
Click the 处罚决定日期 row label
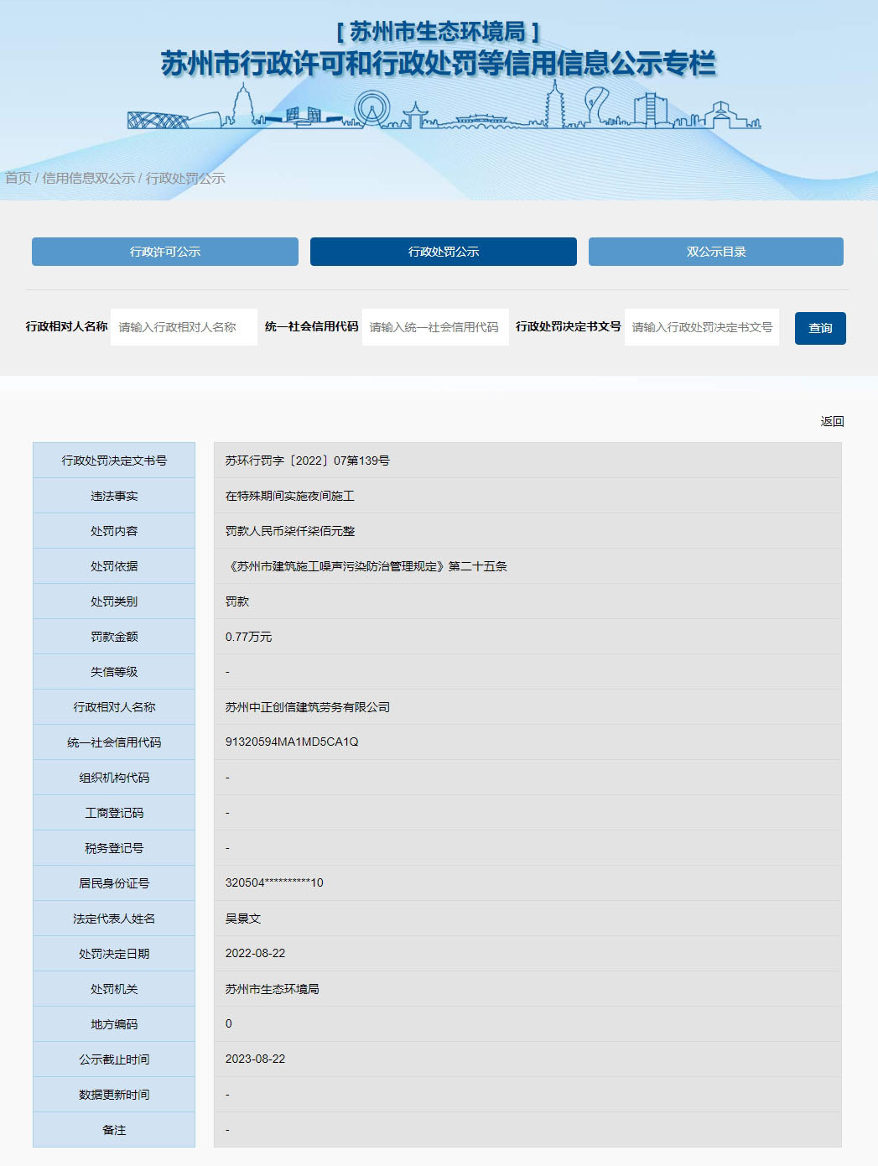click(x=114, y=954)
